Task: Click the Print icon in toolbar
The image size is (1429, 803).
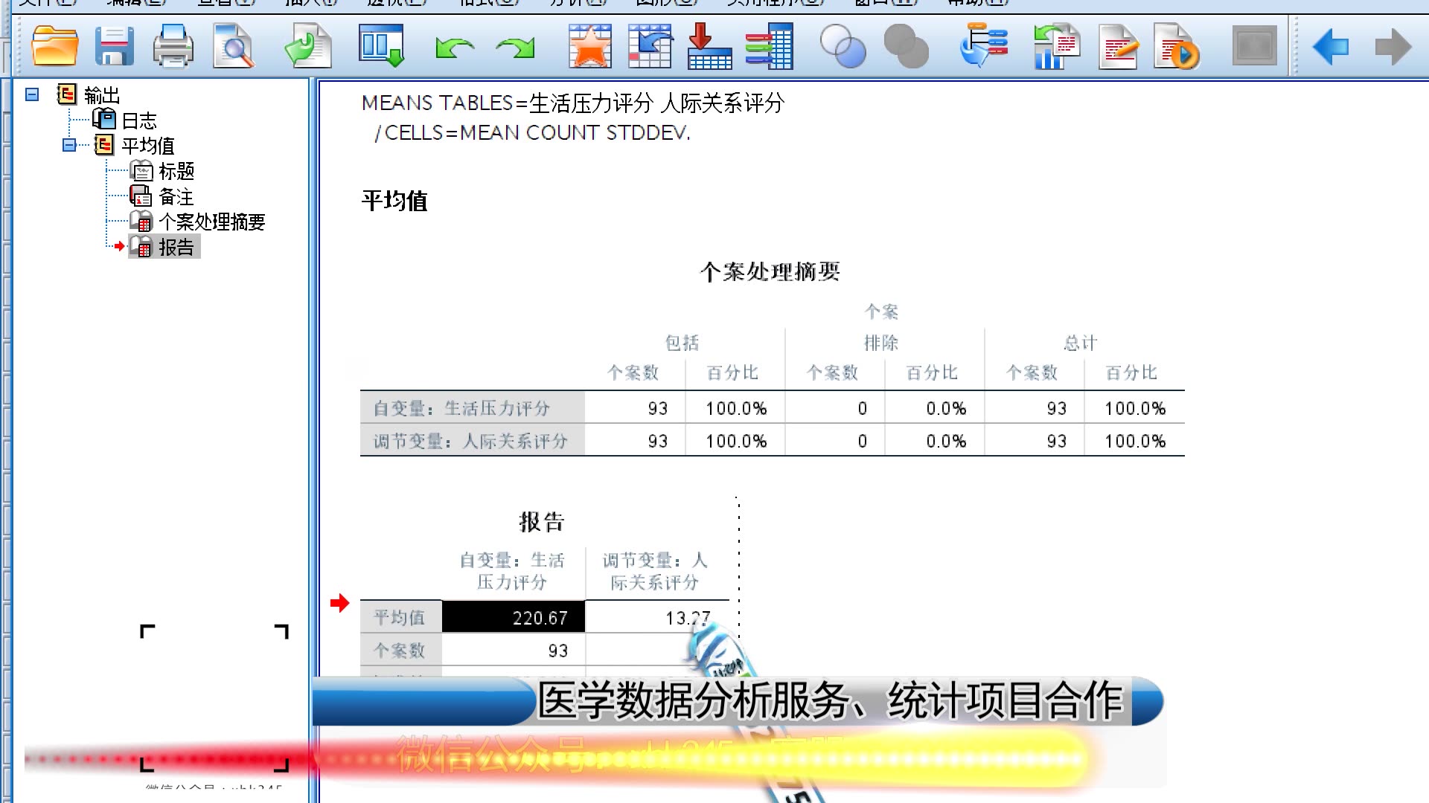Action: pos(173,47)
